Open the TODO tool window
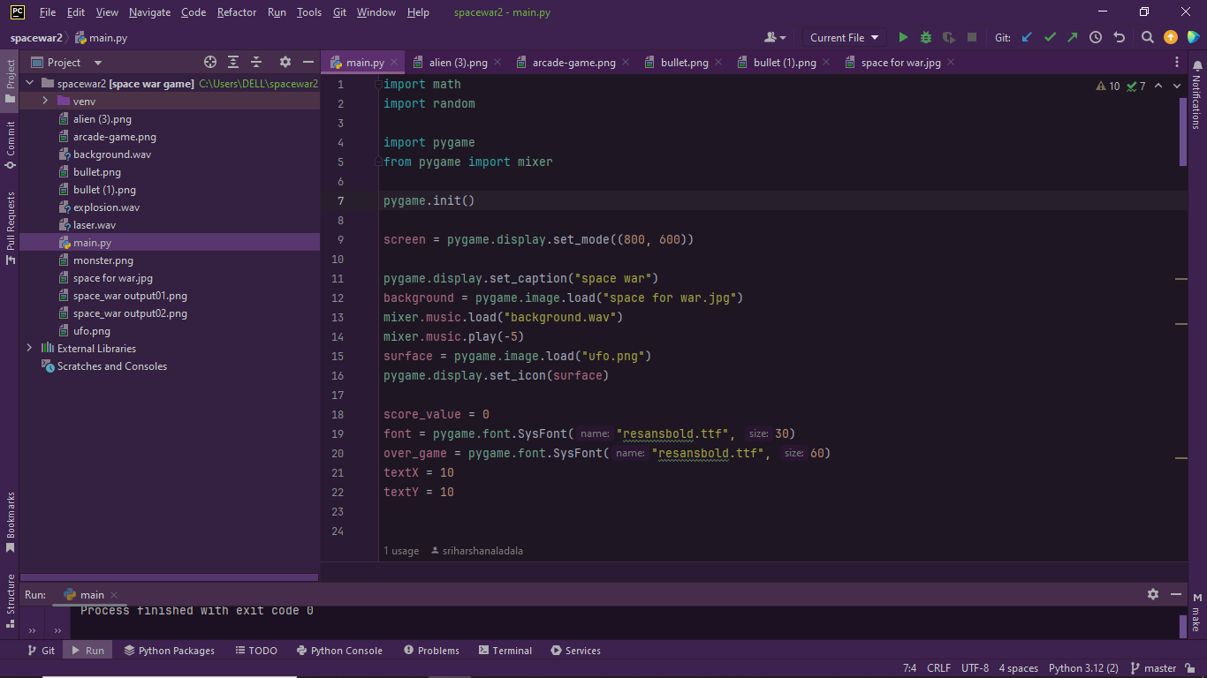Image resolution: width=1207 pixels, height=678 pixels. [x=256, y=651]
